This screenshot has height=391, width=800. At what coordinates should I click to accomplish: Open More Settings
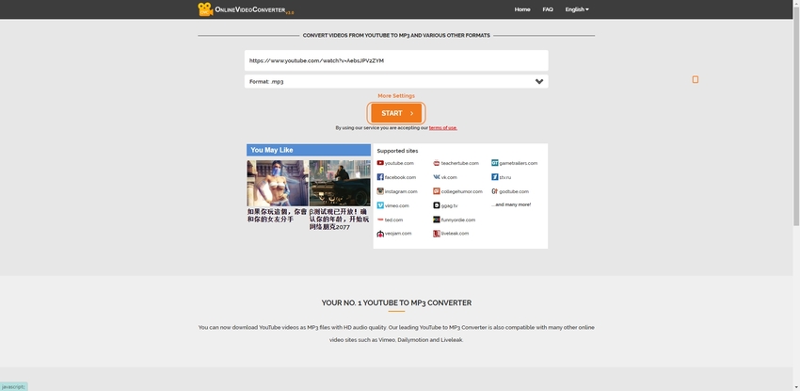point(396,96)
